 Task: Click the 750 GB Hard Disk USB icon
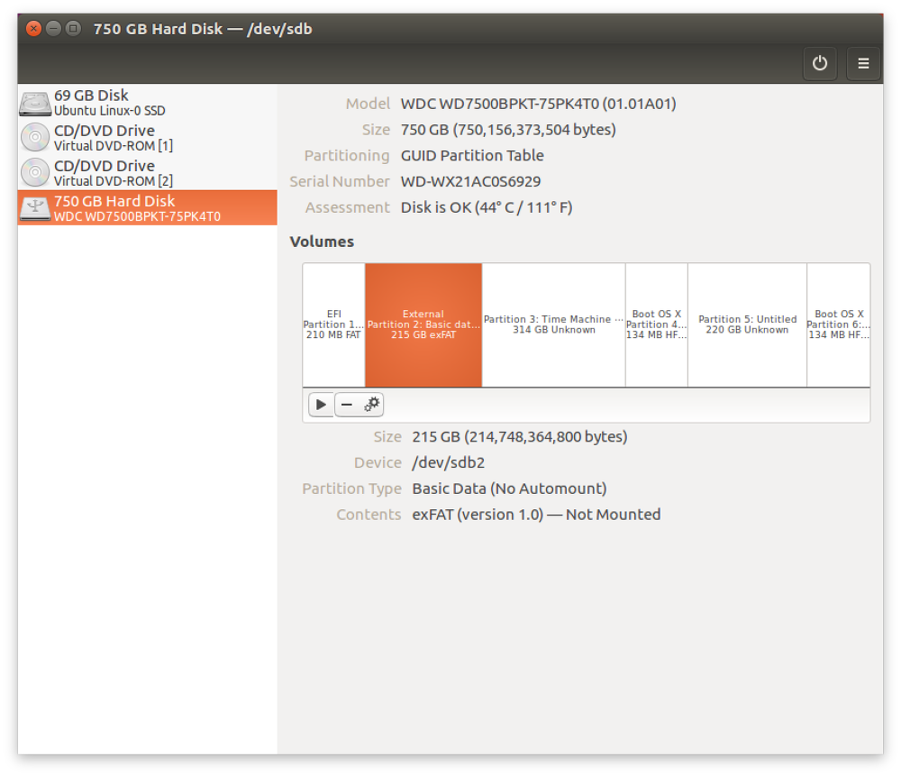[x=34, y=208]
